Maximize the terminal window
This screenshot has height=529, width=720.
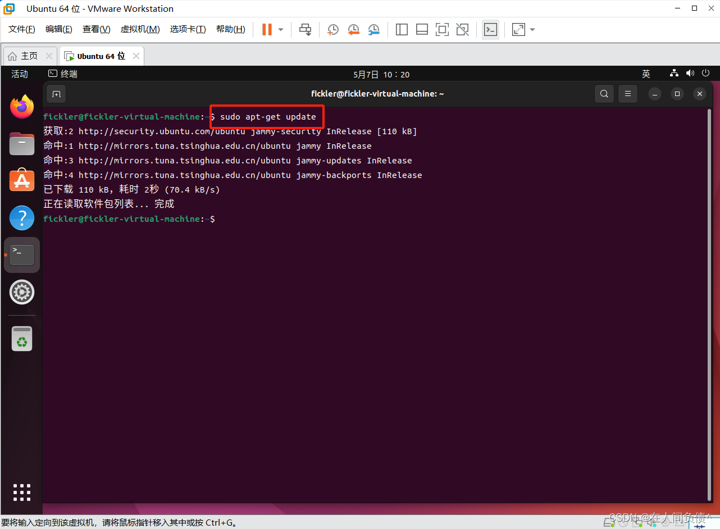(677, 94)
